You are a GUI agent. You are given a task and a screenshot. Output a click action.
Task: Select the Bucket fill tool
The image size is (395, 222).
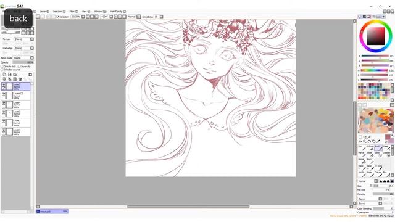pos(362,161)
